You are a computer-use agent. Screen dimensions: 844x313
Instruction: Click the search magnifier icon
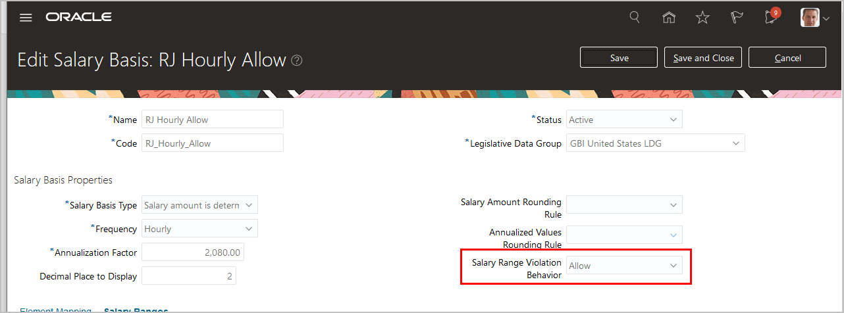pos(635,18)
